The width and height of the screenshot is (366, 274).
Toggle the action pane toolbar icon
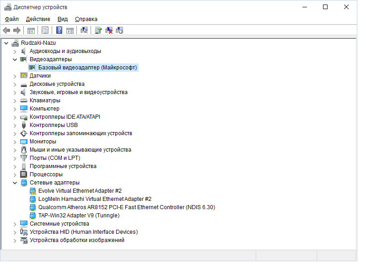pyautogui.click(x=70, y=30)
